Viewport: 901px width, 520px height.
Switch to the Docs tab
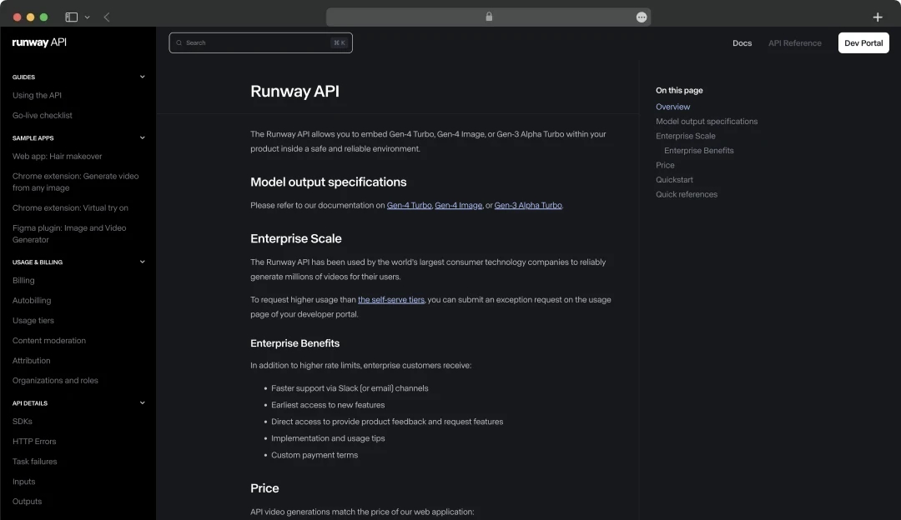[742, 42]
